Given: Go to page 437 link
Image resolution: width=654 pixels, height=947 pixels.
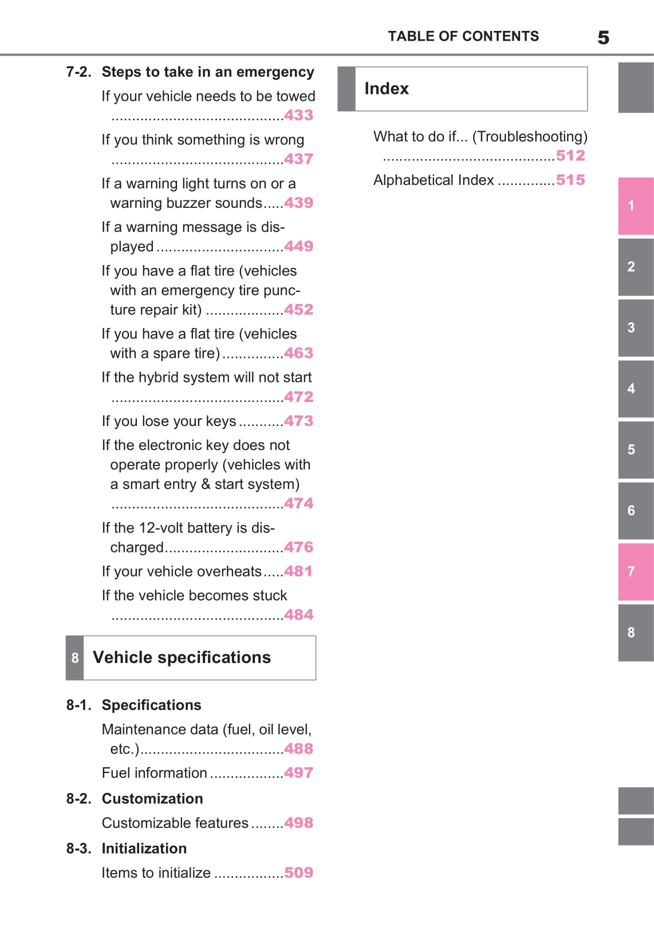Looking at the screenshot, I should click(x=298, y=159).
